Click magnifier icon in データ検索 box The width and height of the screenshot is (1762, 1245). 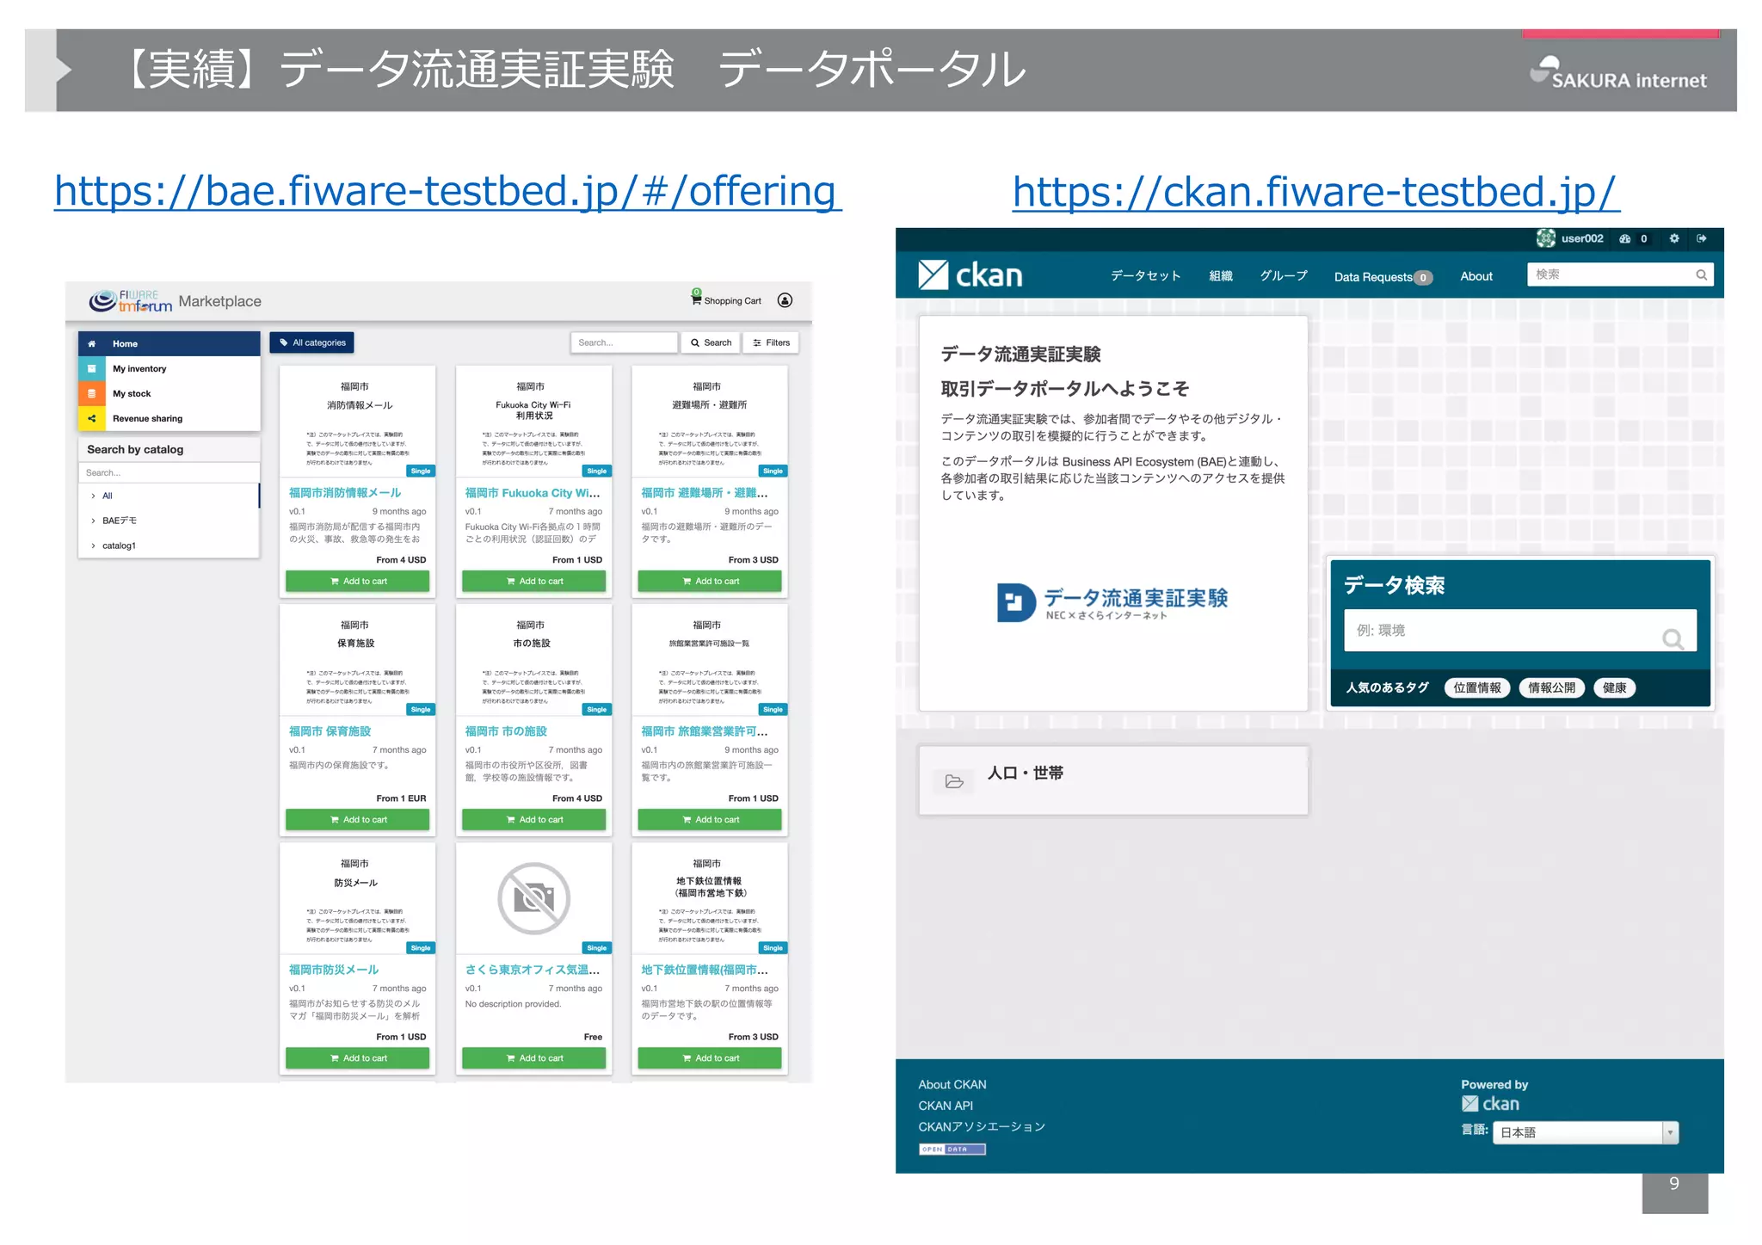1673,638
